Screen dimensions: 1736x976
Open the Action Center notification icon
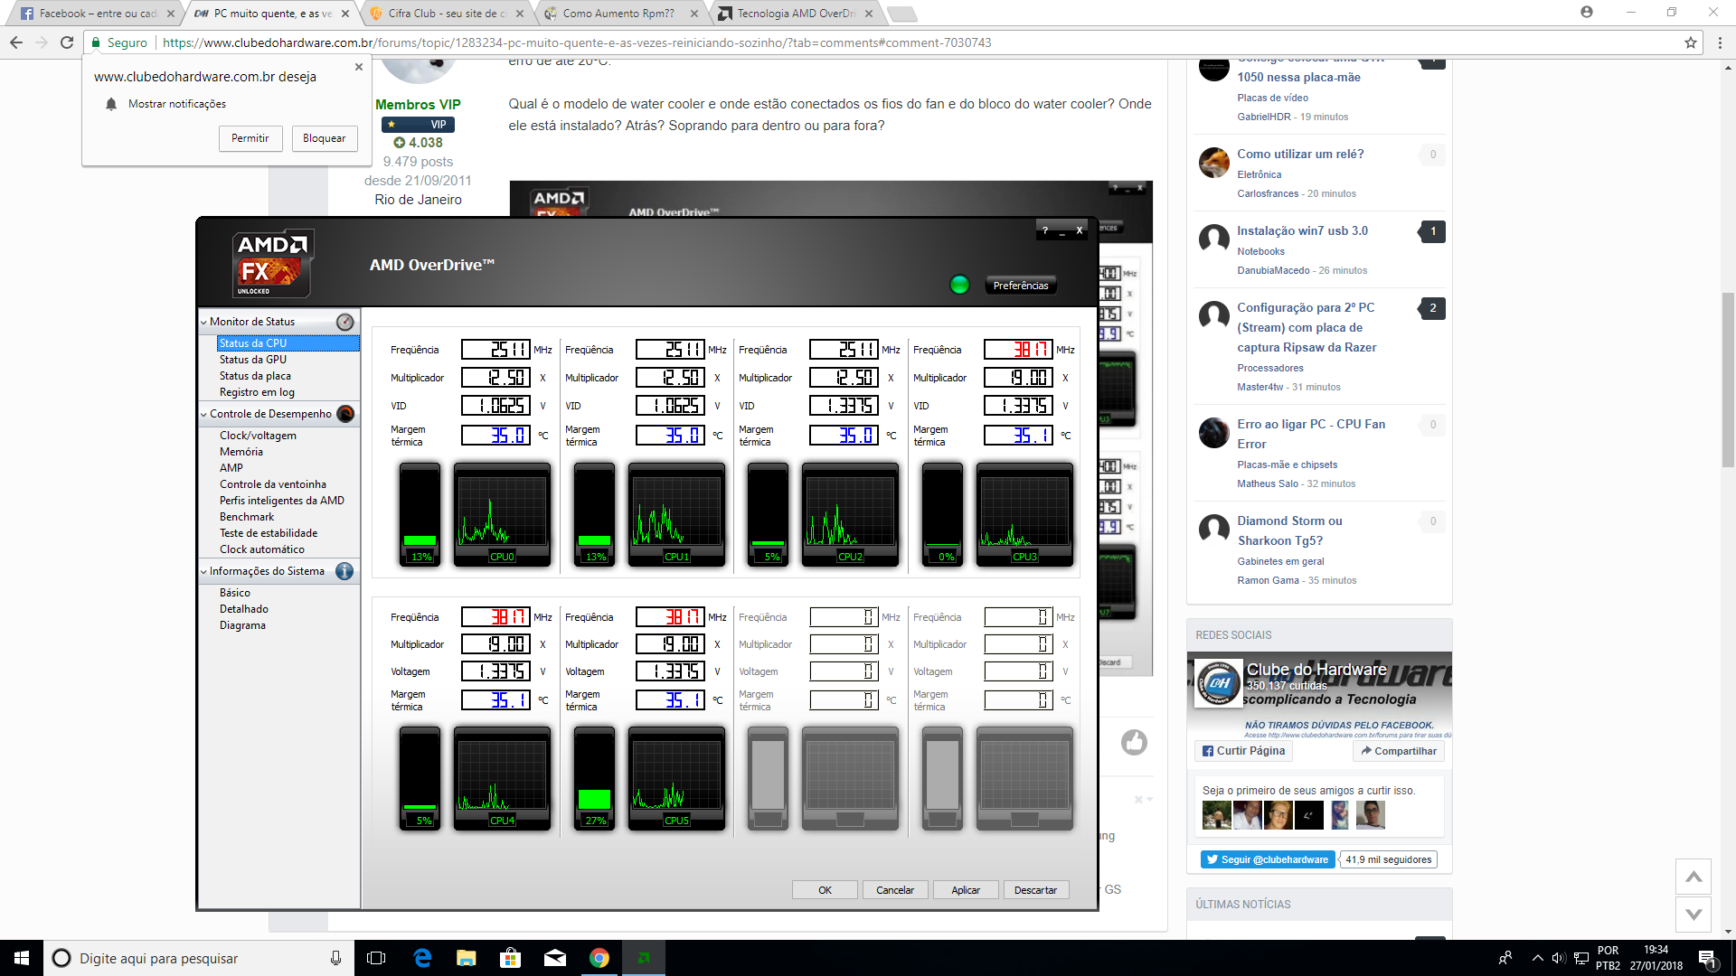[x=1707, y=958]
